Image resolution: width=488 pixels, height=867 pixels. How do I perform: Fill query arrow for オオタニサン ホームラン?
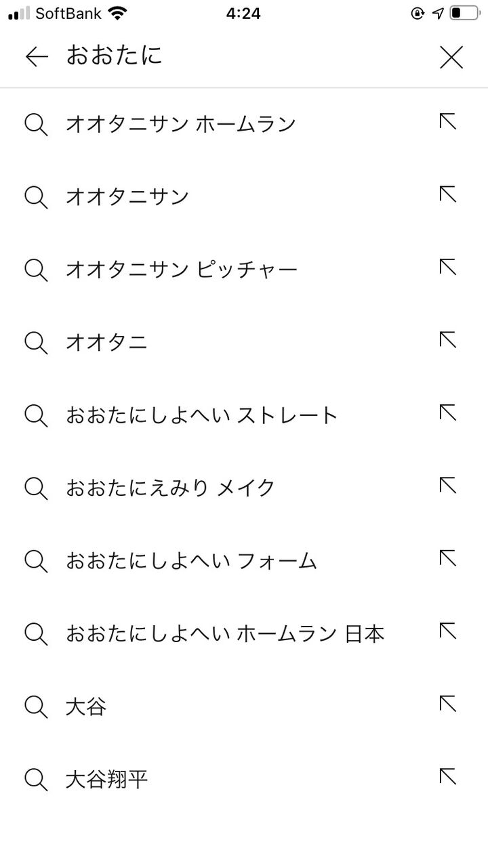[447, 122]
